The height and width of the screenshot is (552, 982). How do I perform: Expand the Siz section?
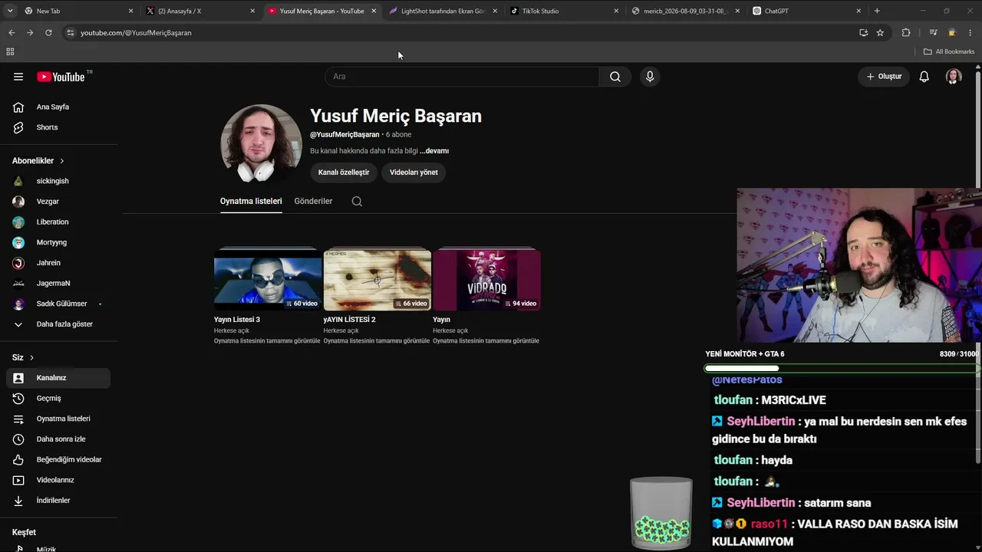coord(23,357)
